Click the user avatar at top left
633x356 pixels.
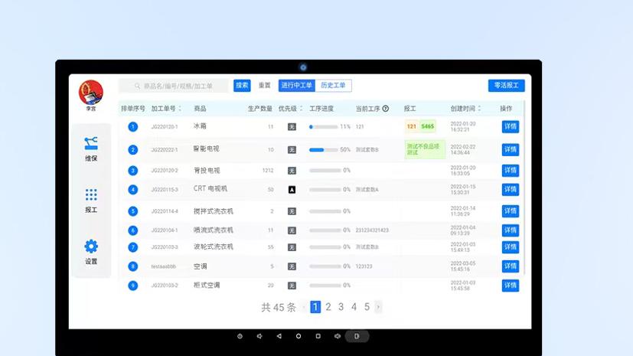pos(91,93)
